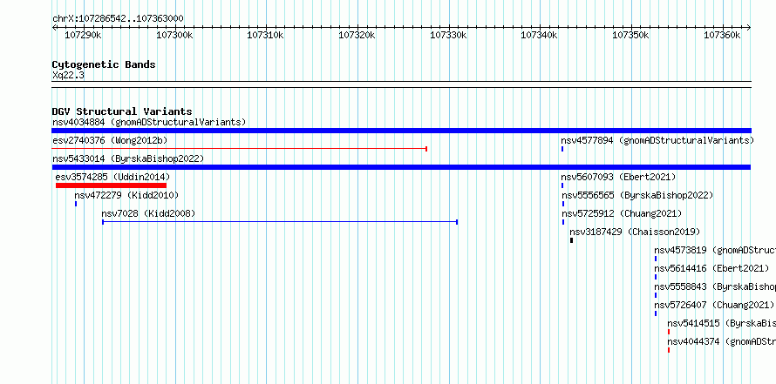Click the blue line below nsv7028
The image size is (776, 384).
[x=280, y=222]
